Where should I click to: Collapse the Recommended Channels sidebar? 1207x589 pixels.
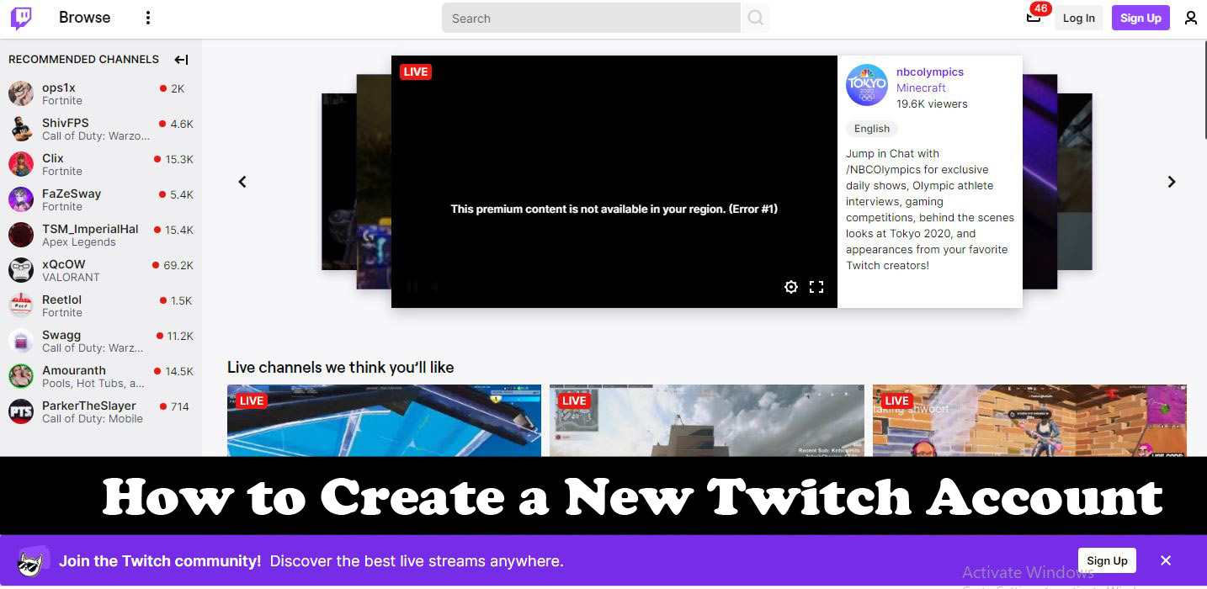[x=181, y=59]
